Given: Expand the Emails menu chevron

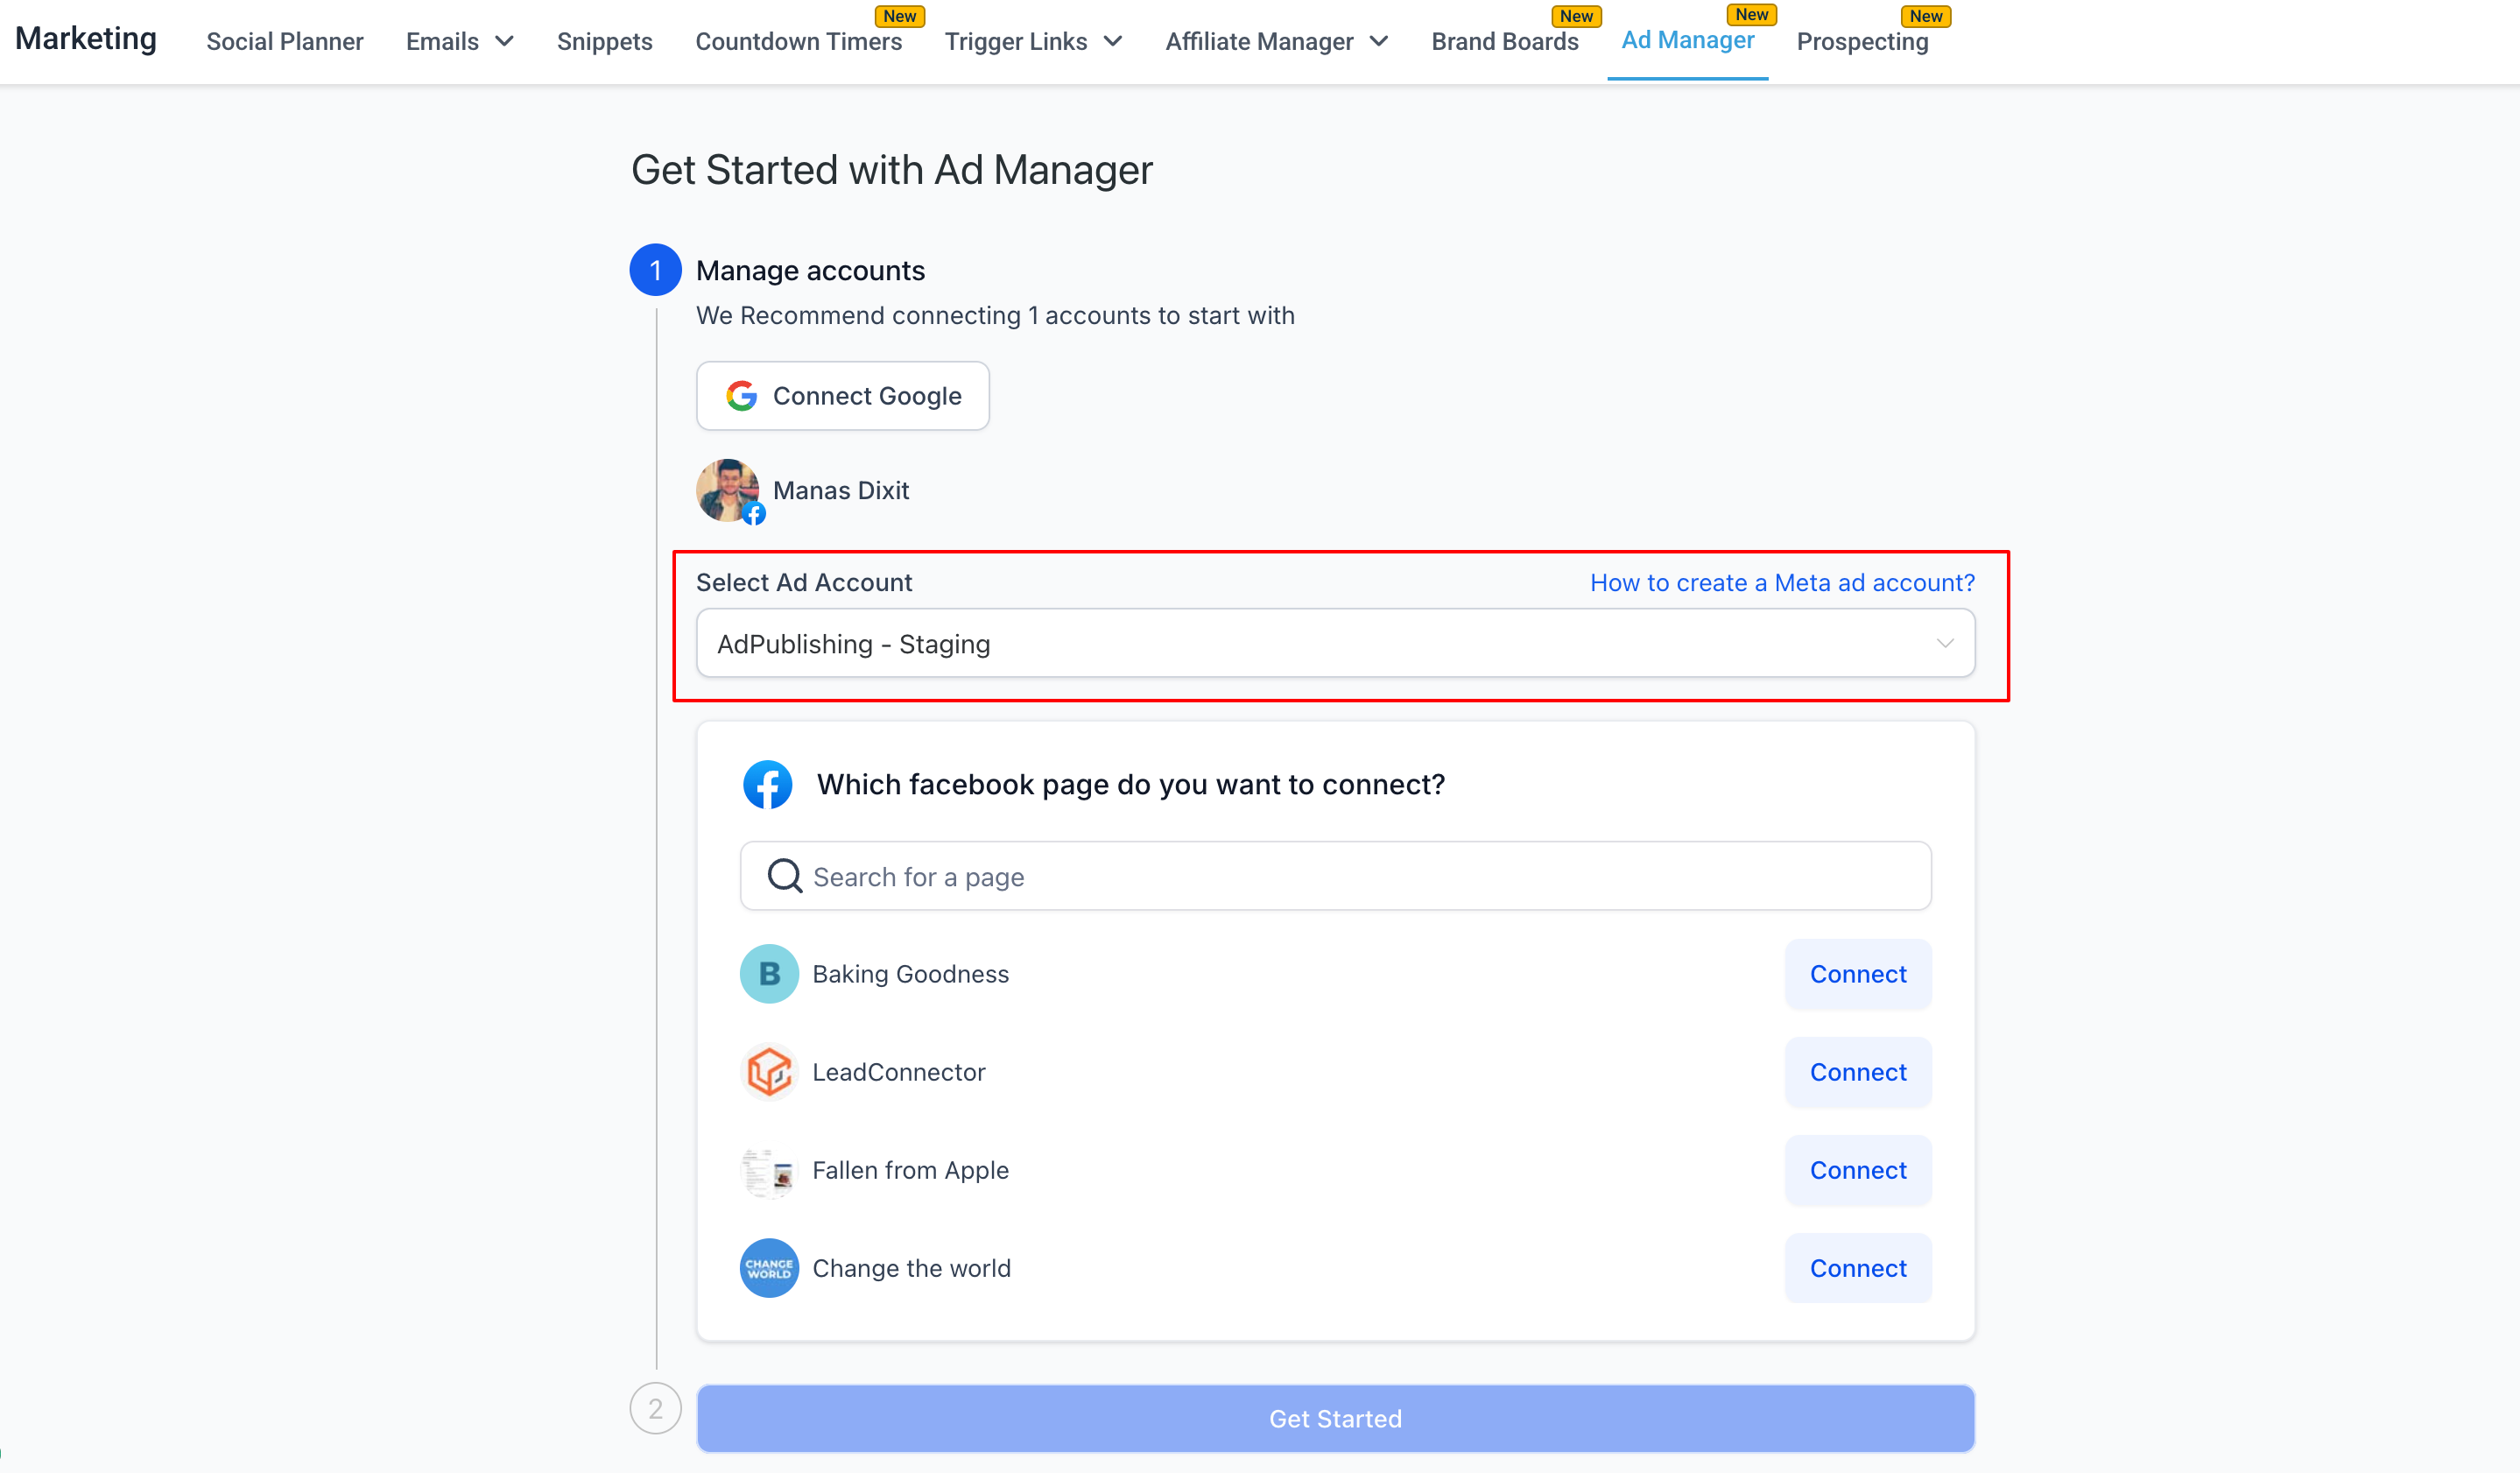Looking at the screenshot, I should pyautogui.click(x=505, y=41).
